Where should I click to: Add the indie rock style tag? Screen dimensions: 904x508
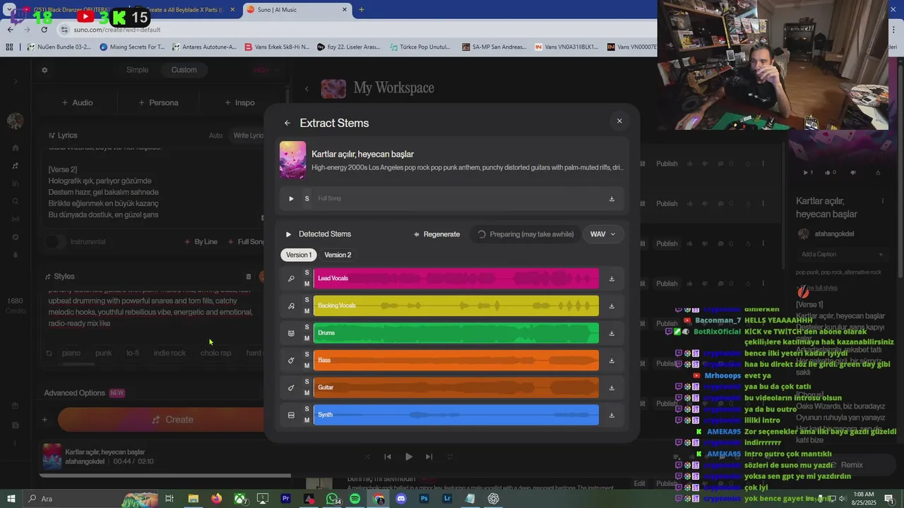coord(169,353)
